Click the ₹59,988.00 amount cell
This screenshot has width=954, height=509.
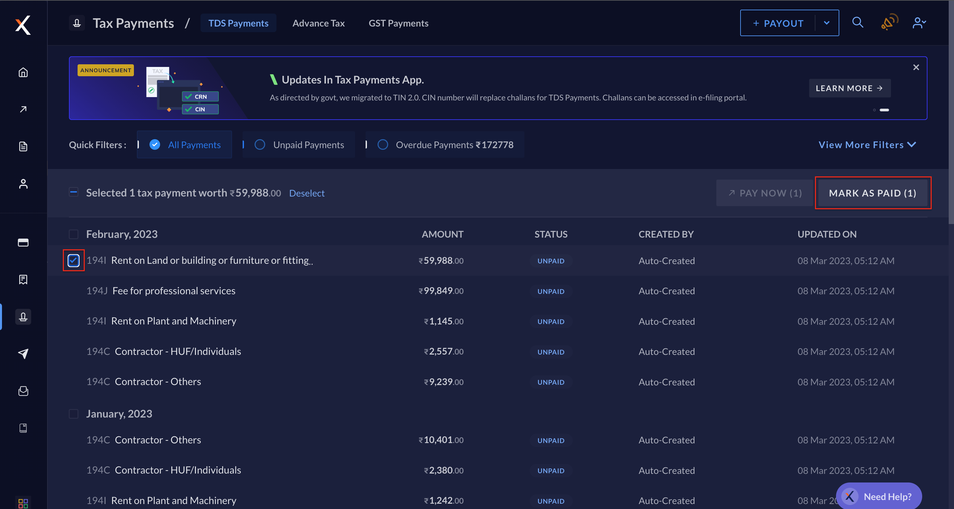coord(441,260)
